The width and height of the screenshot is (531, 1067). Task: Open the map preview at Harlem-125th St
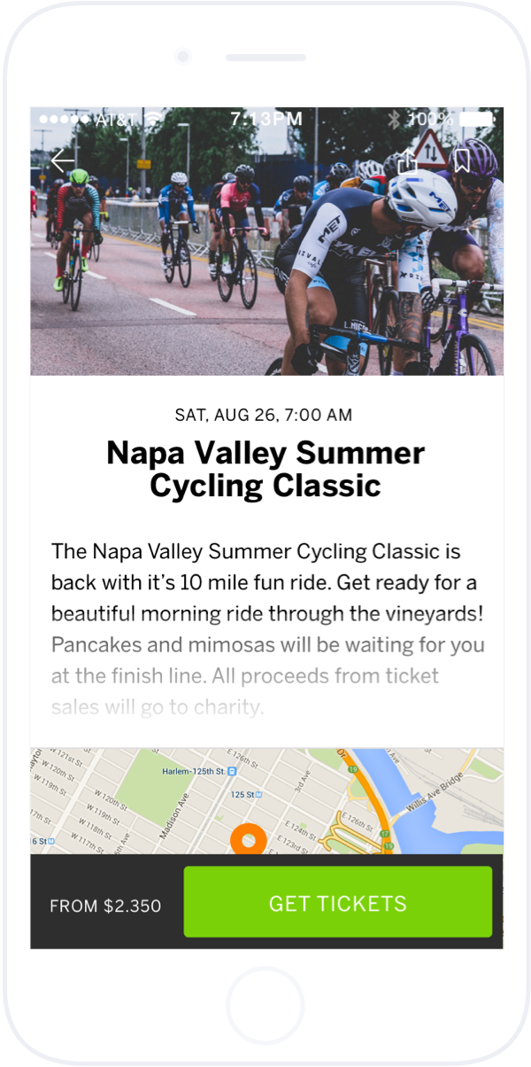click(266, 801)
